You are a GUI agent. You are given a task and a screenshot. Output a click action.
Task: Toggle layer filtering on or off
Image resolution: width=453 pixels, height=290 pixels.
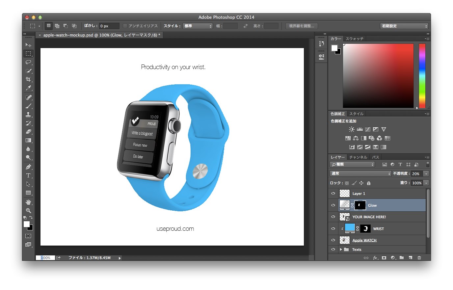(x=428, y=164)
